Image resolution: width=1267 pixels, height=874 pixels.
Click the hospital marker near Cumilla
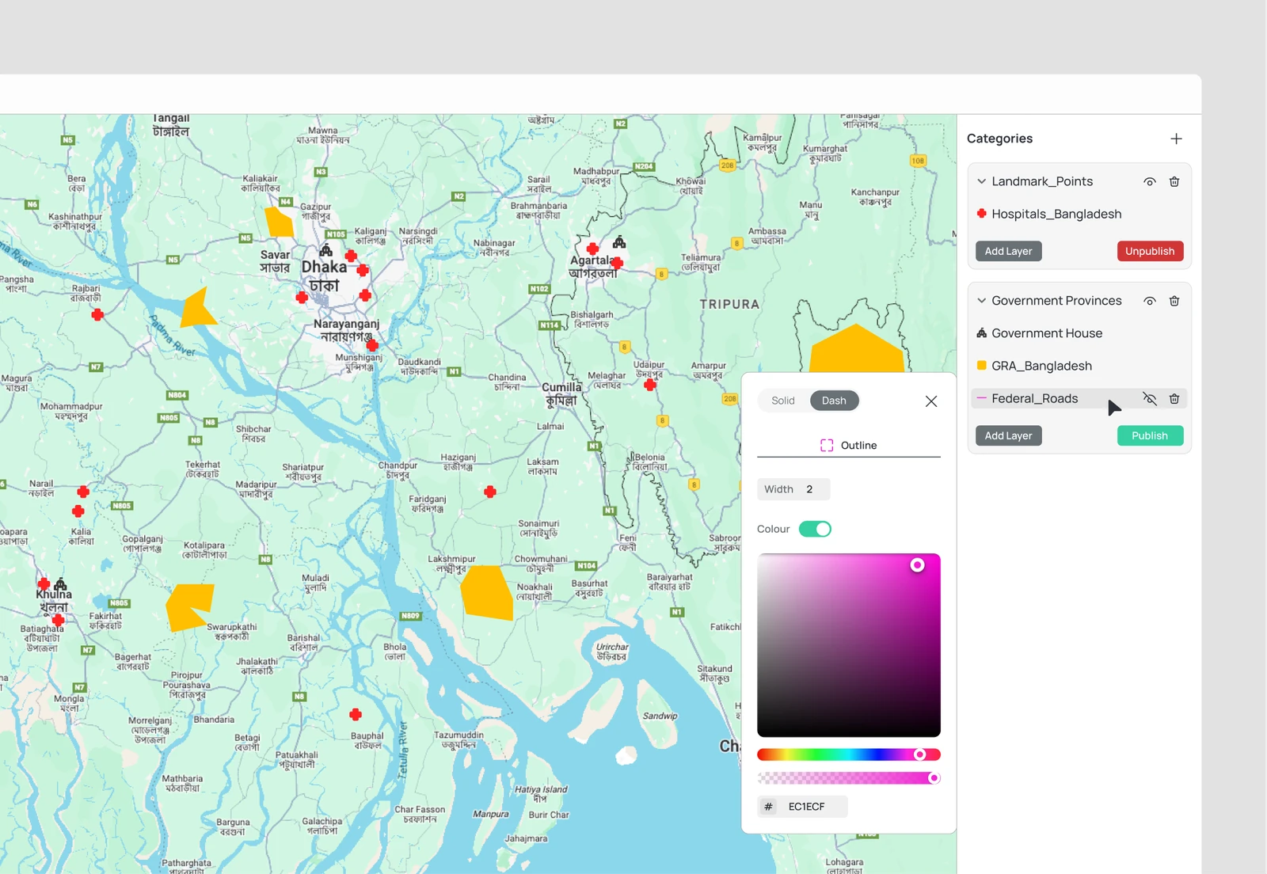650,385
